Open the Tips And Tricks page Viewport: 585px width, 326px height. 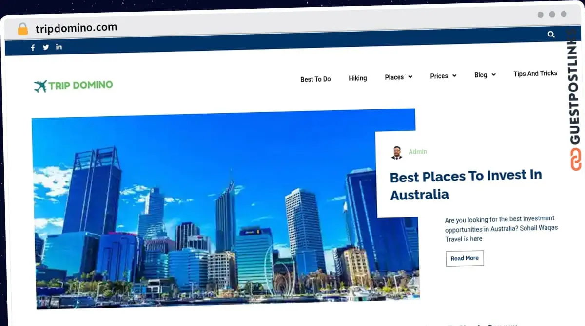coord(535,73)
